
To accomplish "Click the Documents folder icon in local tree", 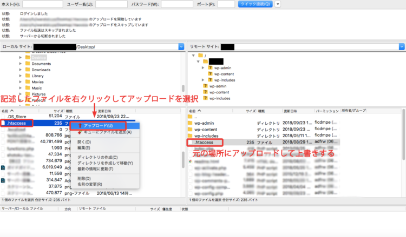I will [28, 64].
